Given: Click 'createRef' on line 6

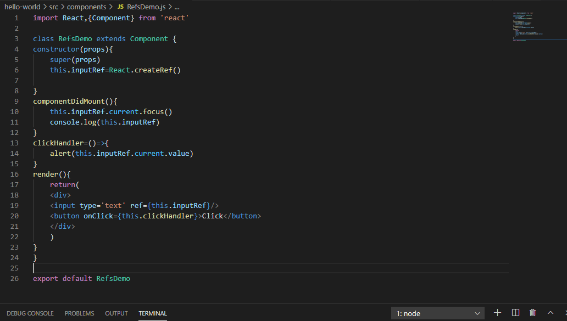Looking at the screenshot, I should (153, 70).
